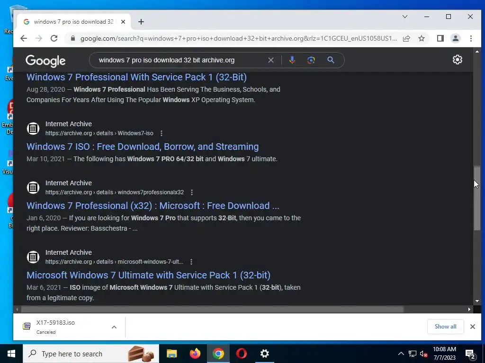Clear the Google search query

(x=270, y=60)
